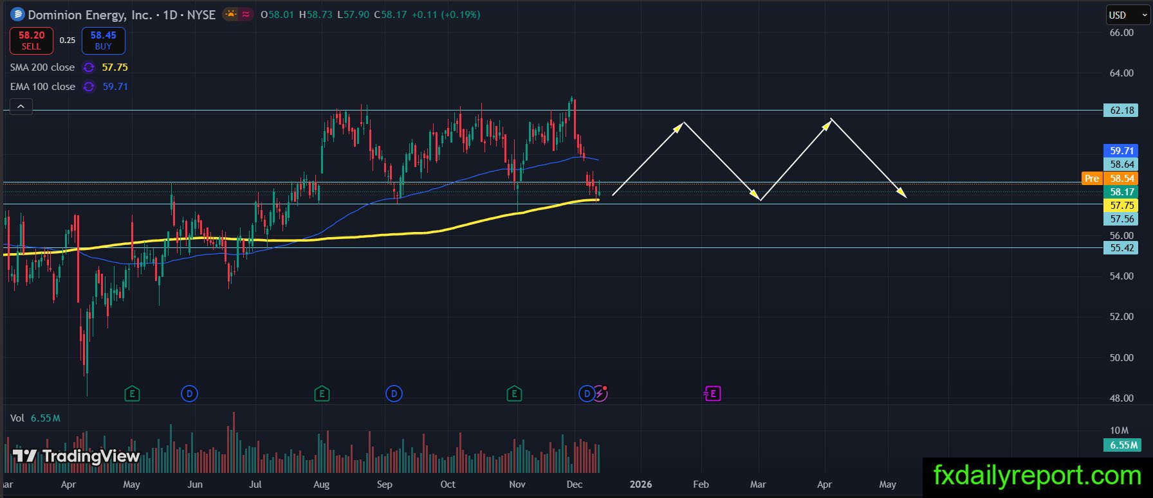Click the 10M volume scale tick
This screenshot has width=1153, height=498.
pyautogui.click(x=1119, y=431)
